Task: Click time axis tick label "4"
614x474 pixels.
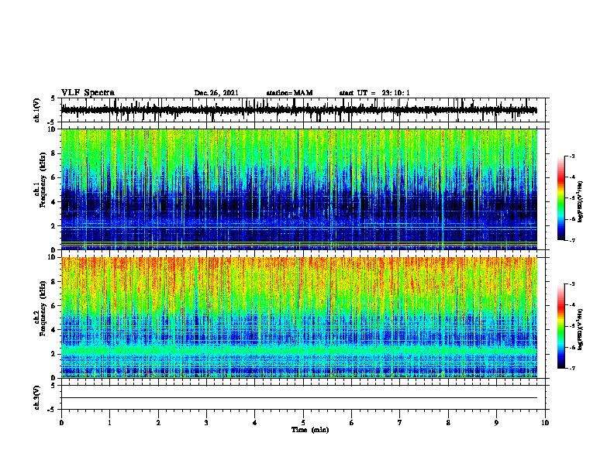Action: (254, 423)
